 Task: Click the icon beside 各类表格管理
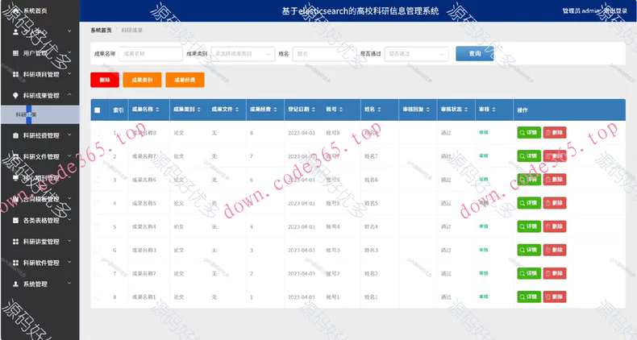15,220
